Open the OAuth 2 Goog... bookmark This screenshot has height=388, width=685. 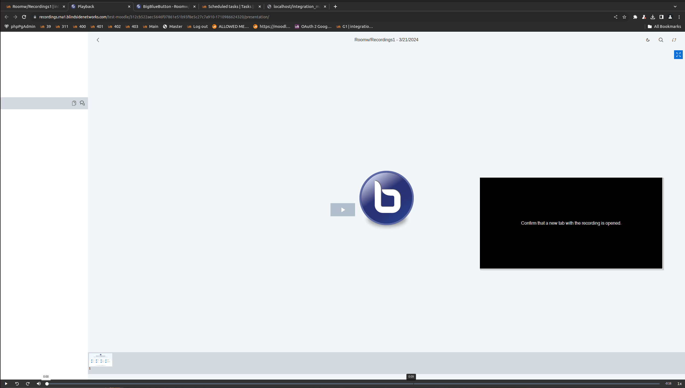tap(313, 27)
